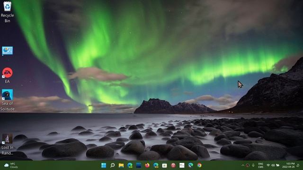Select the Lost In Random shortcut

pyautogui.click(x=8, y=144)
